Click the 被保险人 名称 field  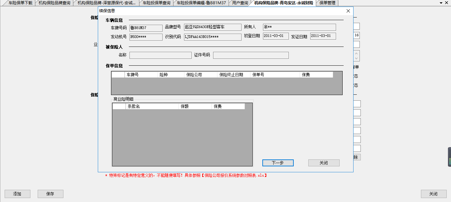click(161, 55)
